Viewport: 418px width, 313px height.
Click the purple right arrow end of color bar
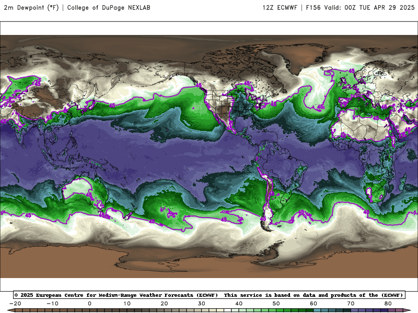tap(407, 310)
